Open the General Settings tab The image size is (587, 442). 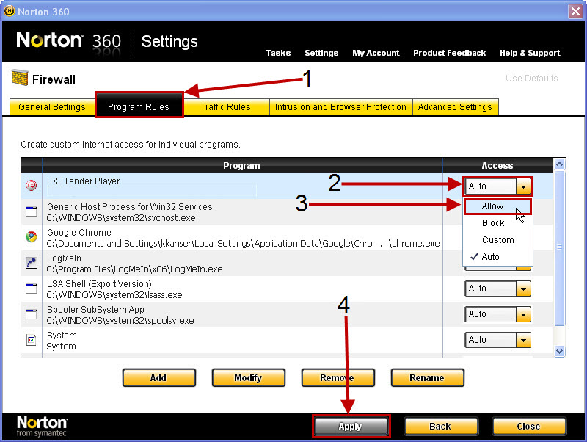(x=51, y=106)
